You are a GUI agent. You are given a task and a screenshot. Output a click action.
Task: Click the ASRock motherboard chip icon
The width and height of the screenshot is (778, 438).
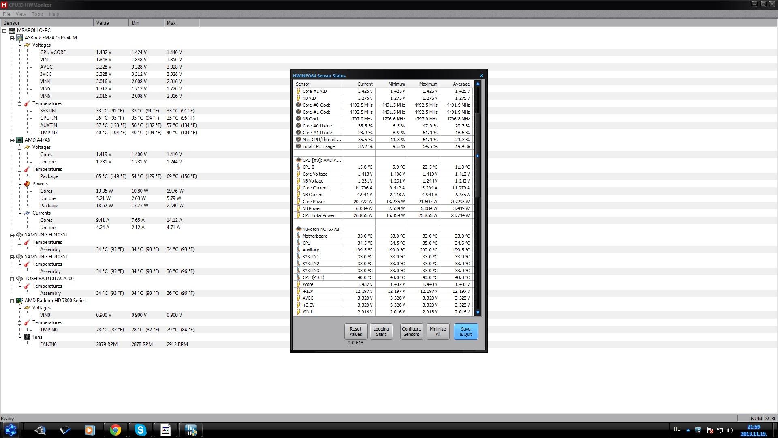point(19,38)
